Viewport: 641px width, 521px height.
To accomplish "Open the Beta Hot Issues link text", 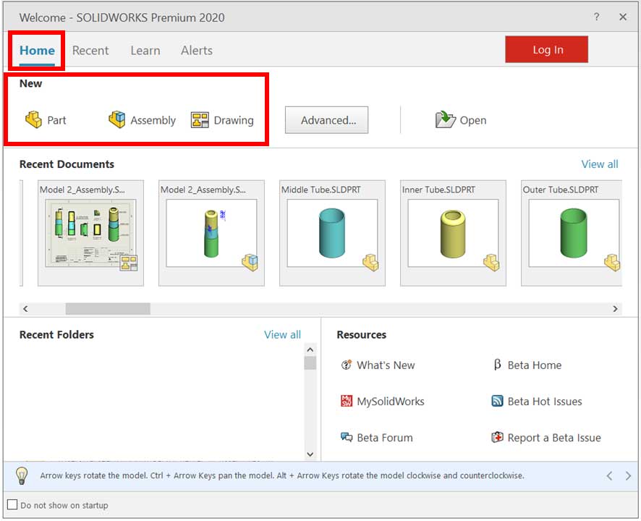I will click(x=545, y=401).
